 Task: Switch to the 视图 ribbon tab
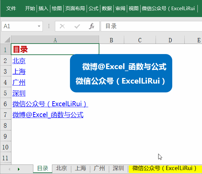point(134,9)
